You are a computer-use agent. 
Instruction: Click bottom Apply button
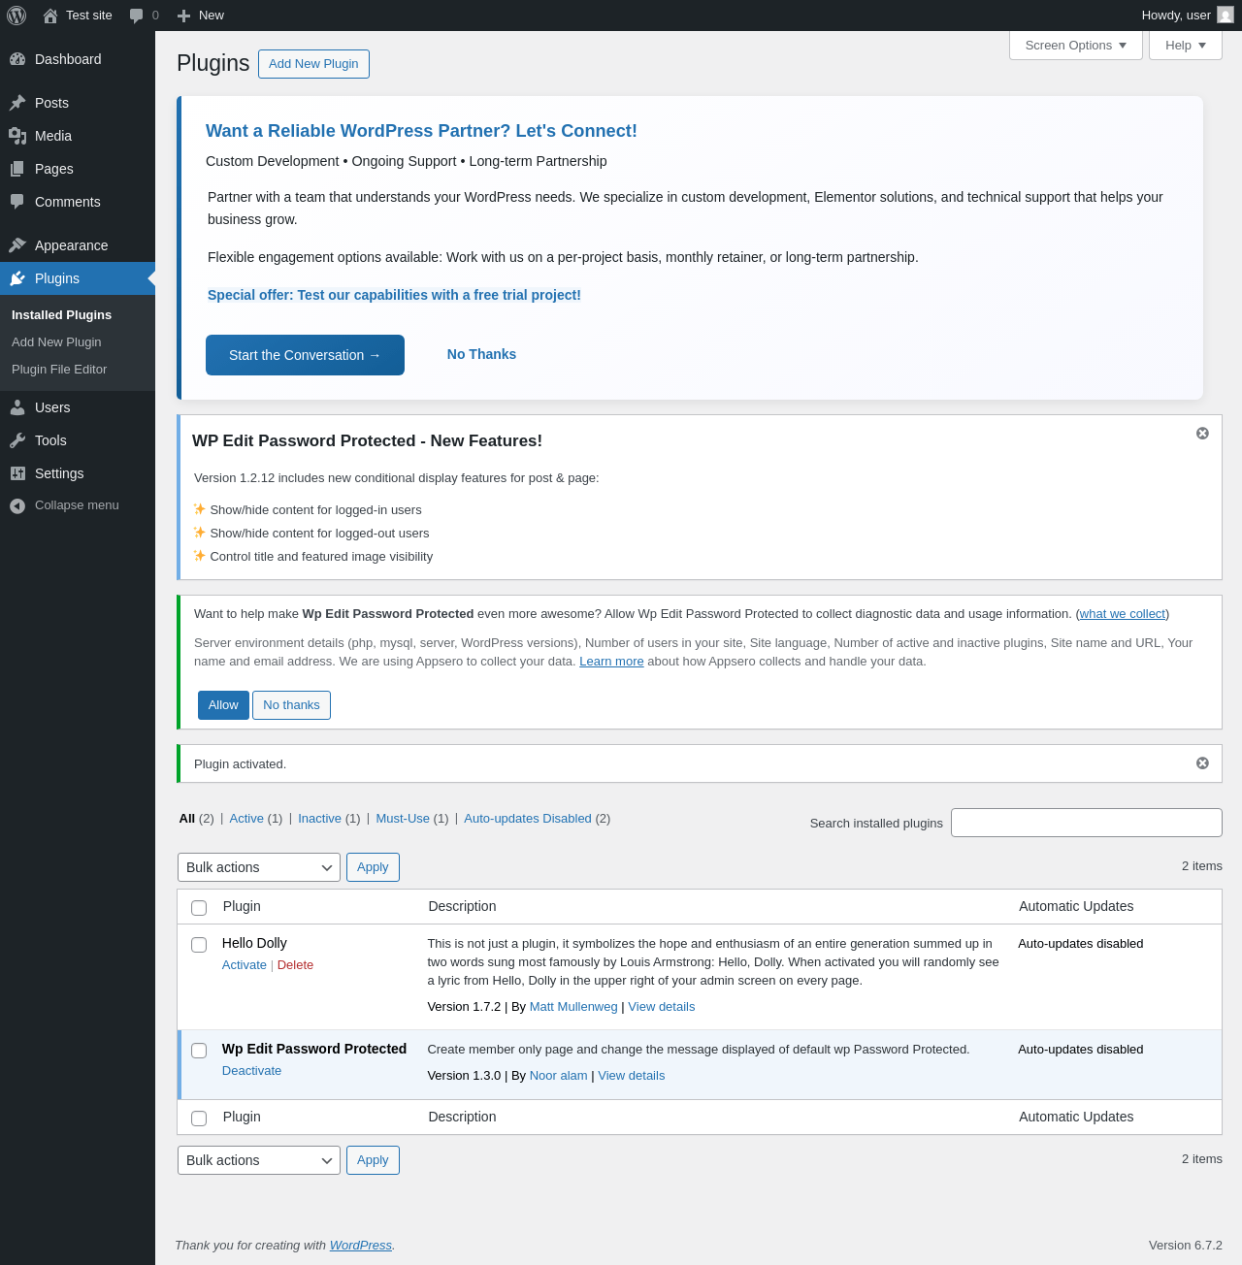(x=373, y=1160)
